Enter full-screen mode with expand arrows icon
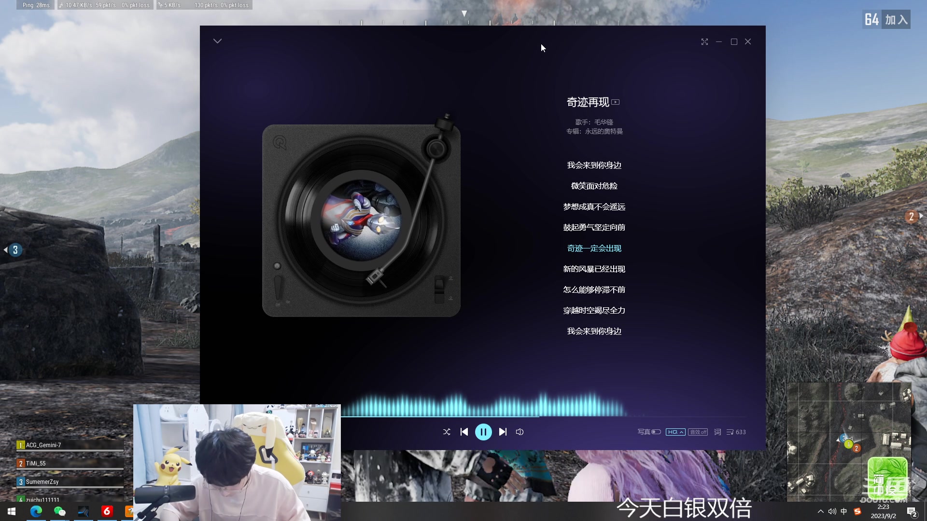927x521 pixels. (x=704, y=42)
